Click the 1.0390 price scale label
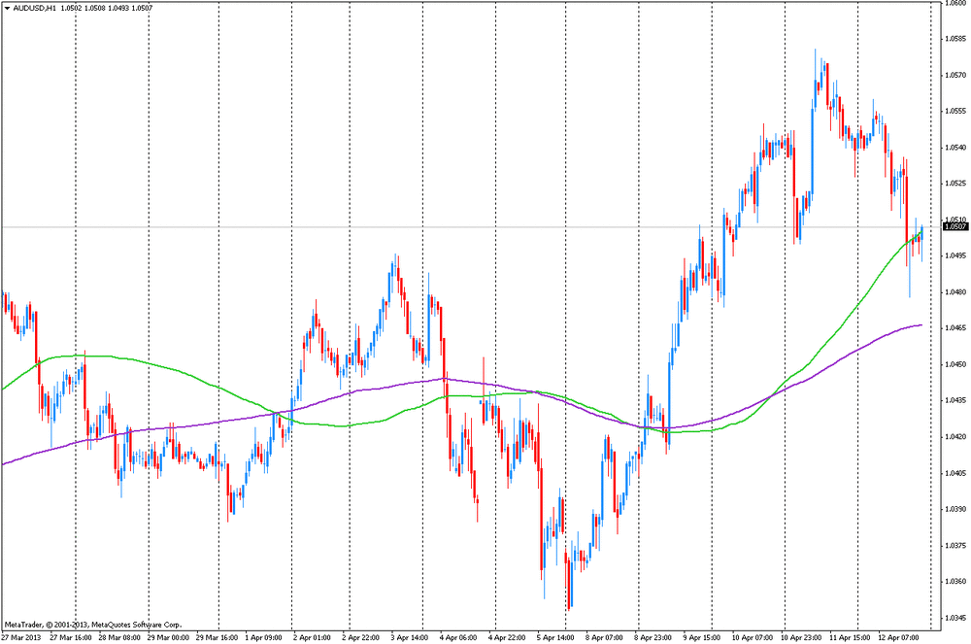The height and width of the screenshot is (644, 971). [956, 510]
